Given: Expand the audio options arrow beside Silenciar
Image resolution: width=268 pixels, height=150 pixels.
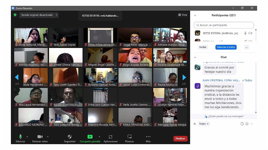Looking at the screenshot, I should pyautogui.click(x=27, y=137).
